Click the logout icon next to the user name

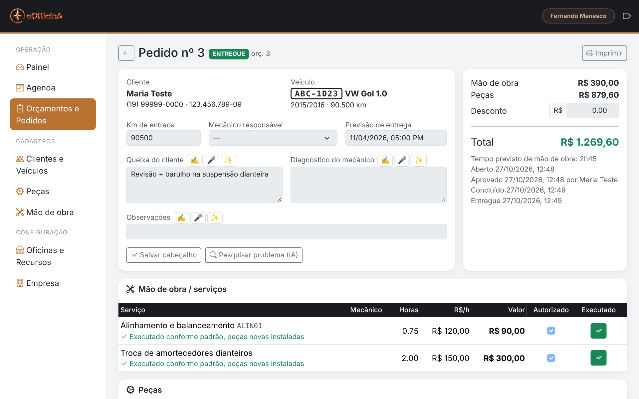627,16
